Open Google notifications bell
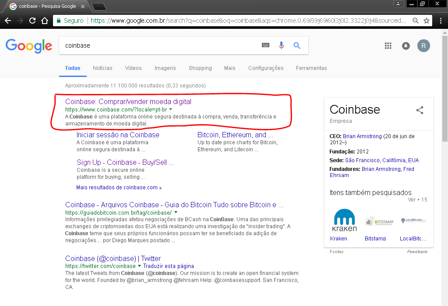The height and width of the screenshot is (306, 448). pyautogui.click(x=406, y=45)
